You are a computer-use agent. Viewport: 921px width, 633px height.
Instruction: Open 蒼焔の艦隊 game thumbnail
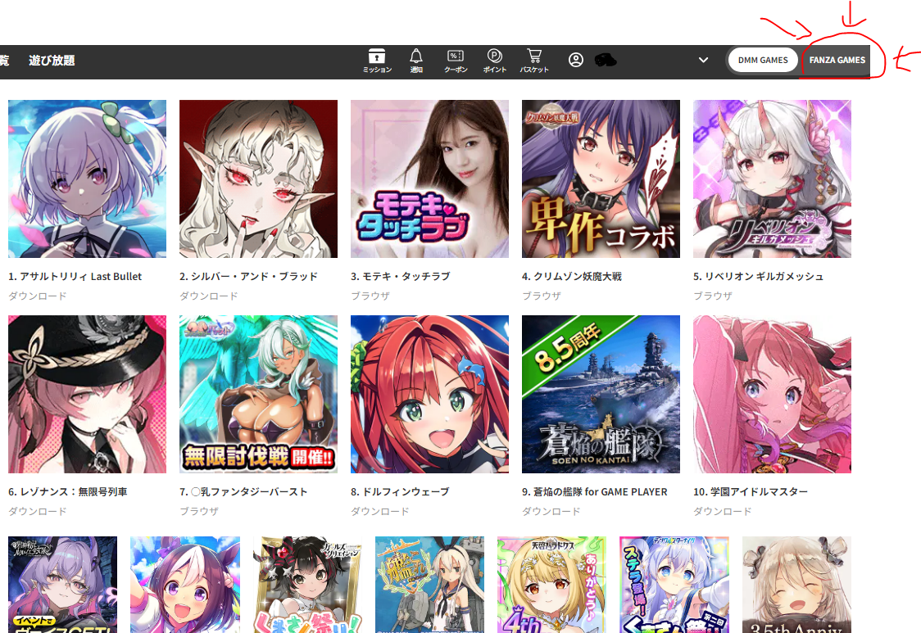(x=601, y=394)
